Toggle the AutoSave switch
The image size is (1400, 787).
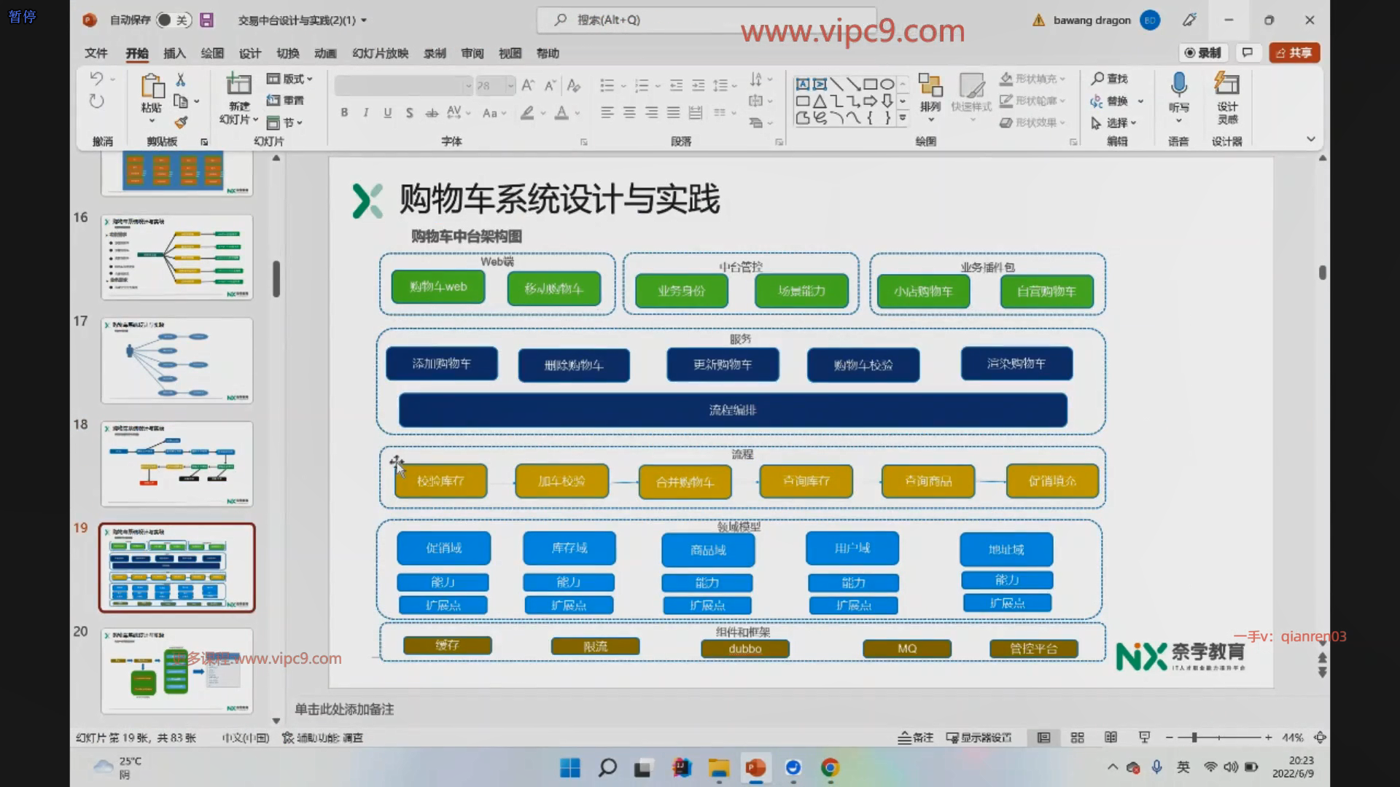174,20
